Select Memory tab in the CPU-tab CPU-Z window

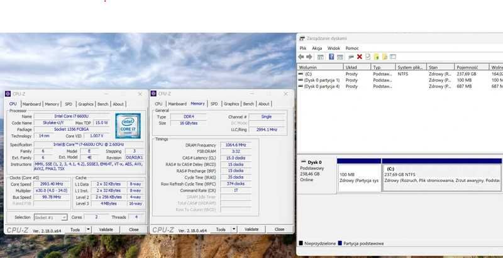(x=52, y=104)
